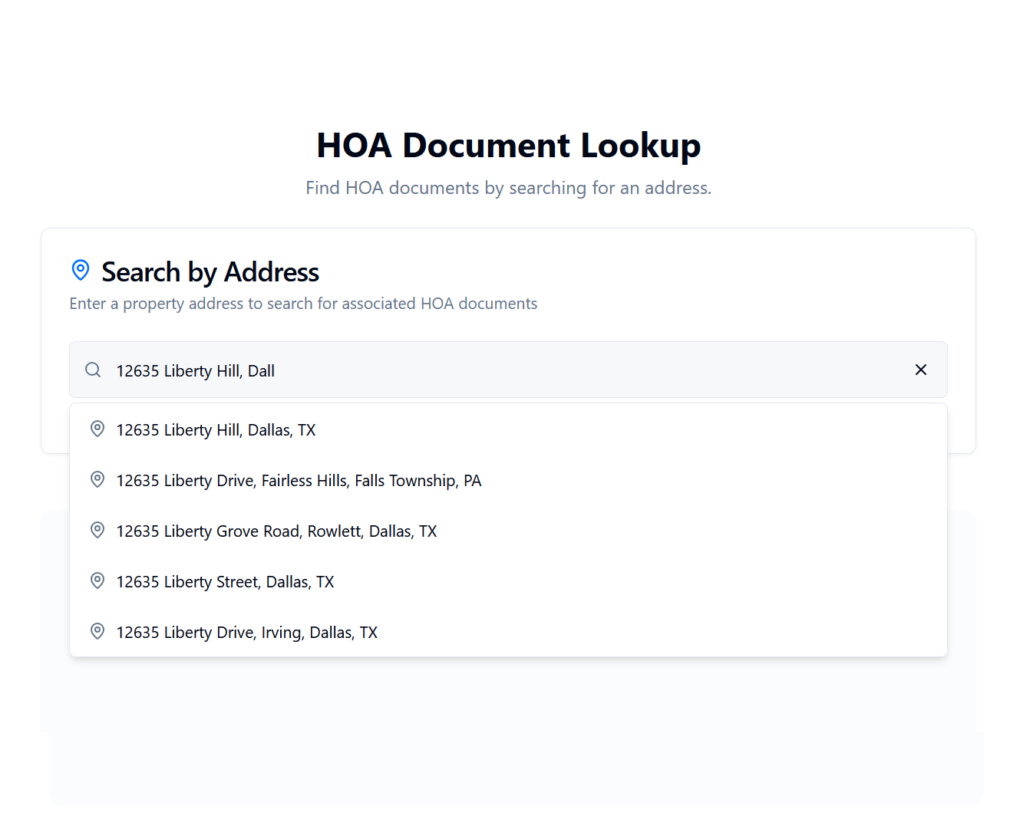This screenshot has width=1010, height=832.
Task: Choose '12635 Liberty Drive, Irving, Dallas, TX'
Action: point(508,632)
